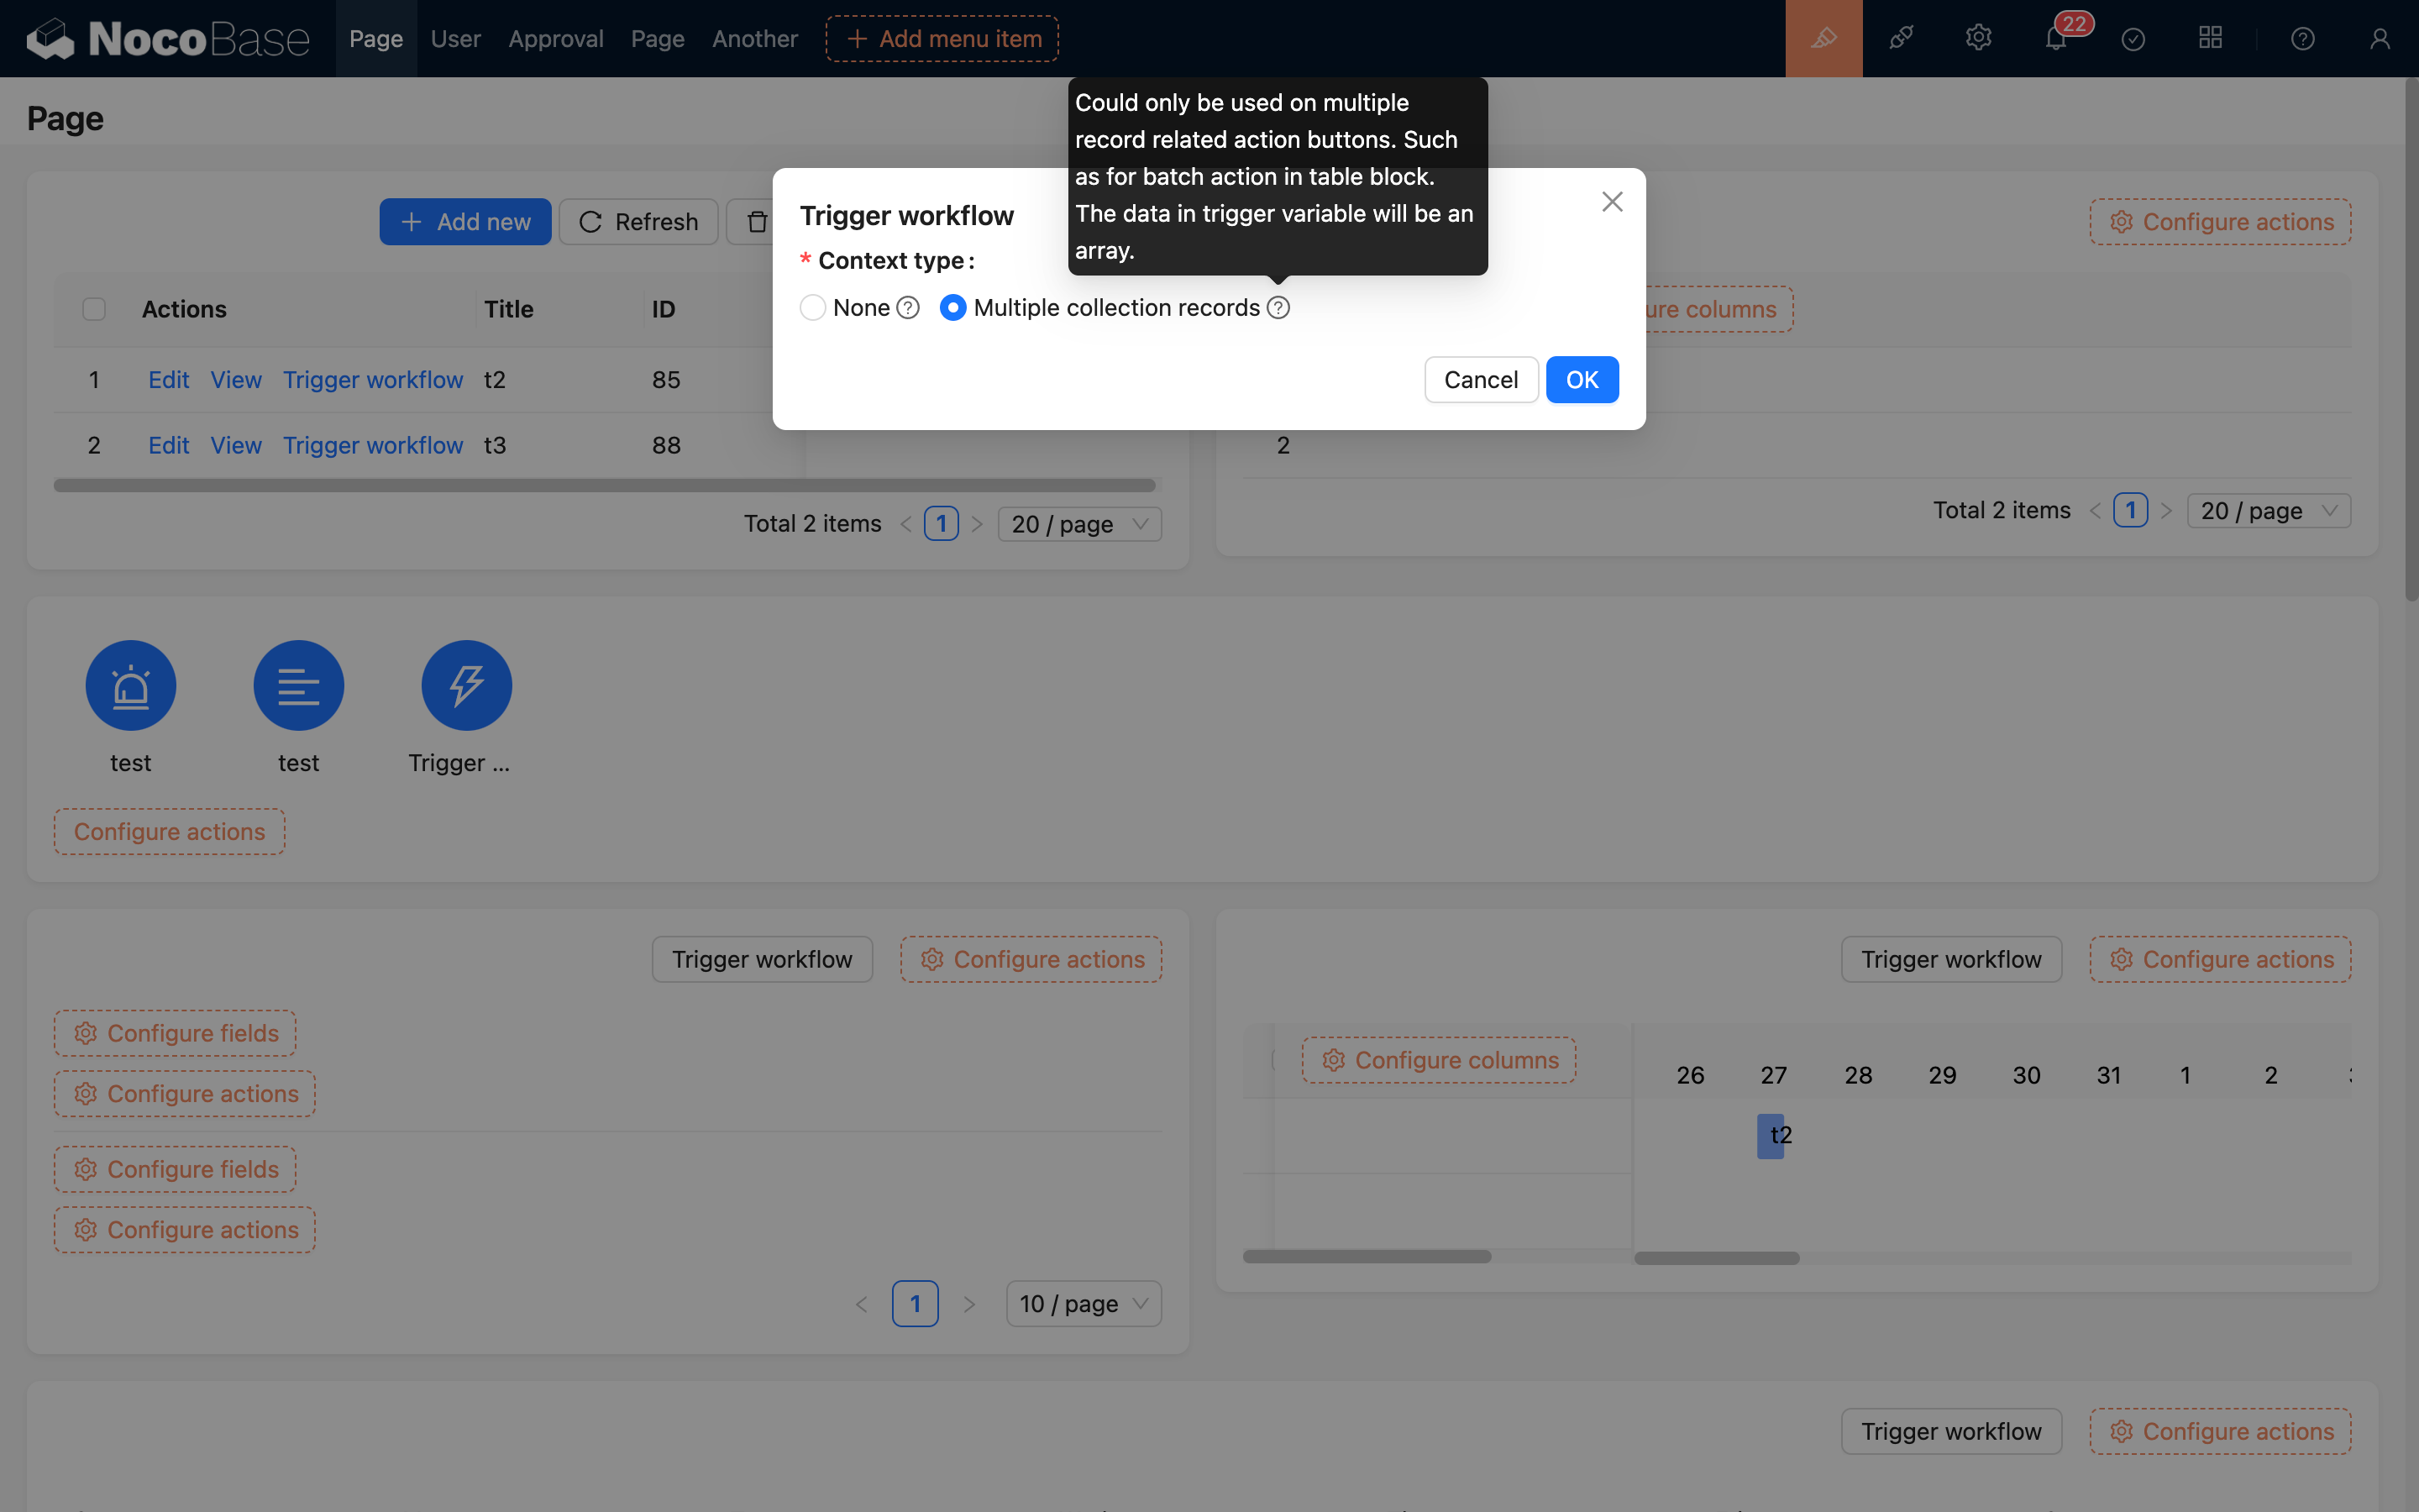Open the apps grid icon
Image resolution: width=2419 pixels, height=1512 pixels.
2210,38
